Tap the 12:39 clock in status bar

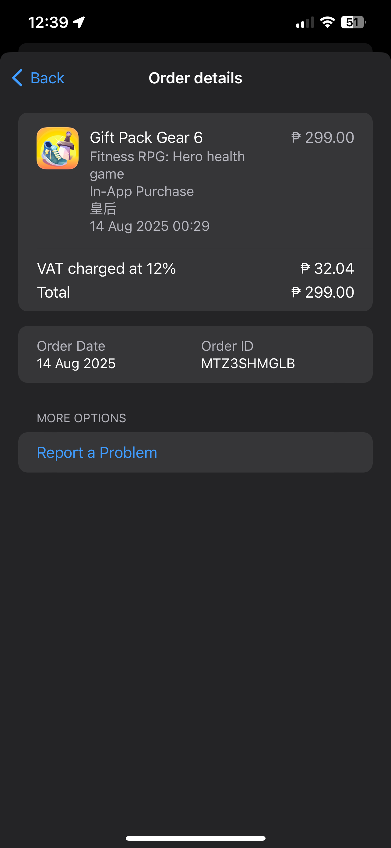[48, 22]
